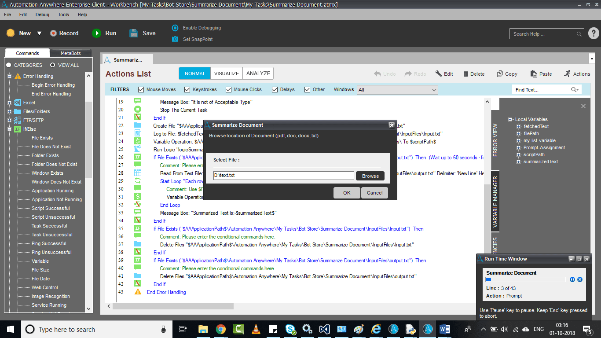601x338 pixels.
Task: Select the CATEGORIES radio button
Action: tap(9, 65)
